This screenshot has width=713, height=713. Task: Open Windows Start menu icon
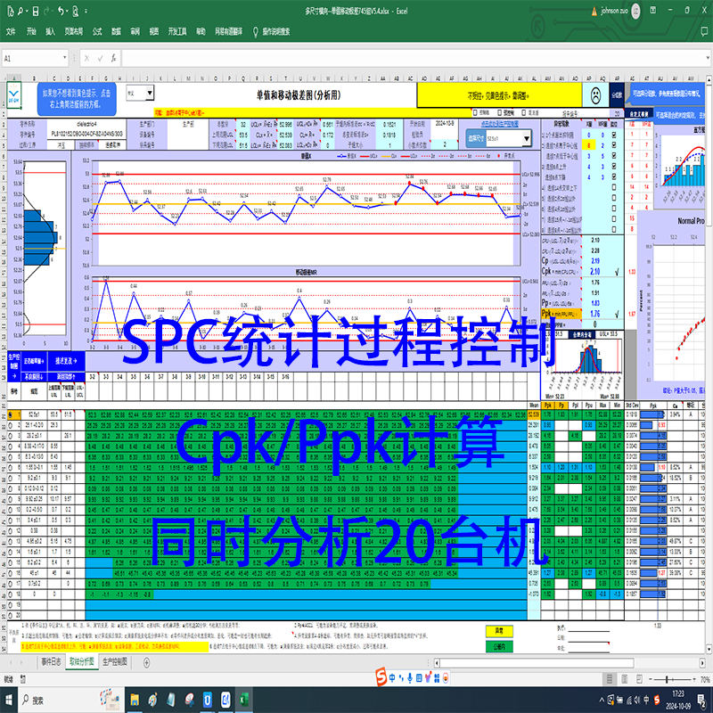pyautogui.click(x=9, y=700)
